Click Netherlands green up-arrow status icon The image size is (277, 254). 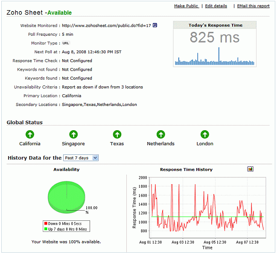(161, 134)
